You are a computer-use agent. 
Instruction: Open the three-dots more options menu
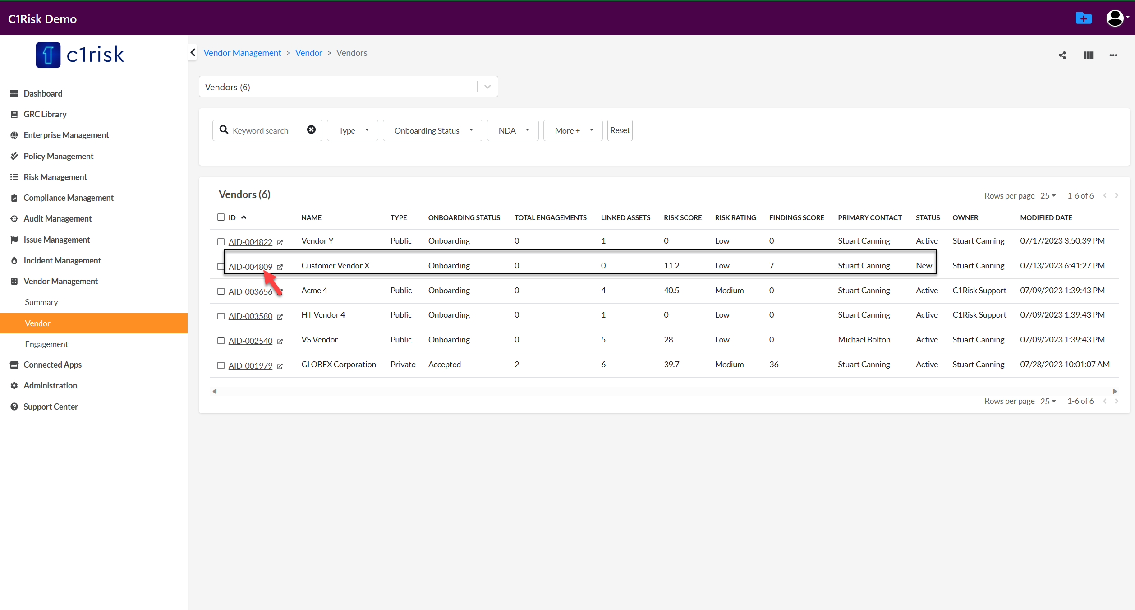(x=1113, y=55)
